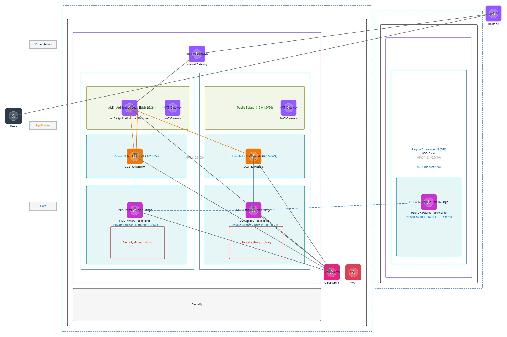Select the Internet Gateway icon
This screenshot has width=507, height=337.
coord(197,54)
